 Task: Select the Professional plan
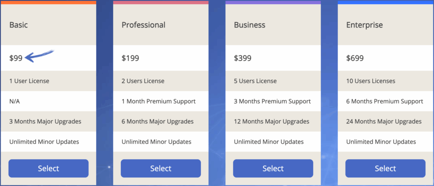click(x=161, y=169)
